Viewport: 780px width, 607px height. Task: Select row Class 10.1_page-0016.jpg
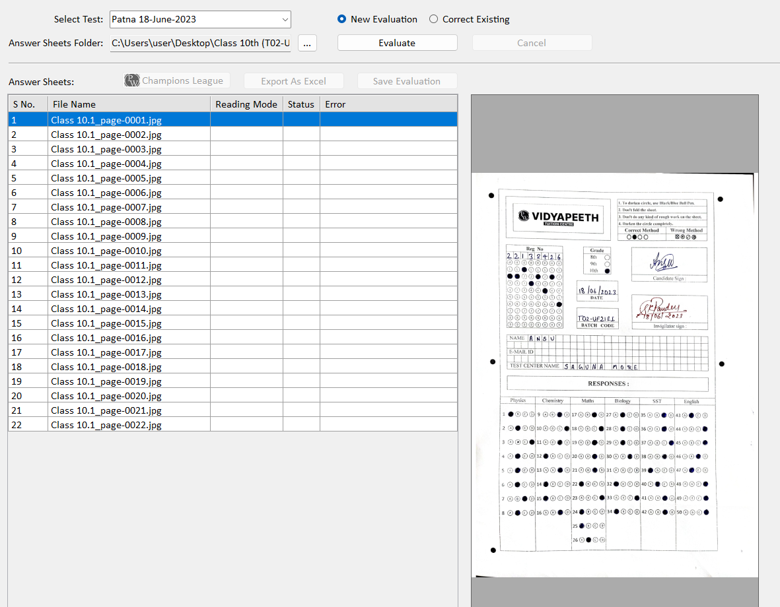(232, 338)
